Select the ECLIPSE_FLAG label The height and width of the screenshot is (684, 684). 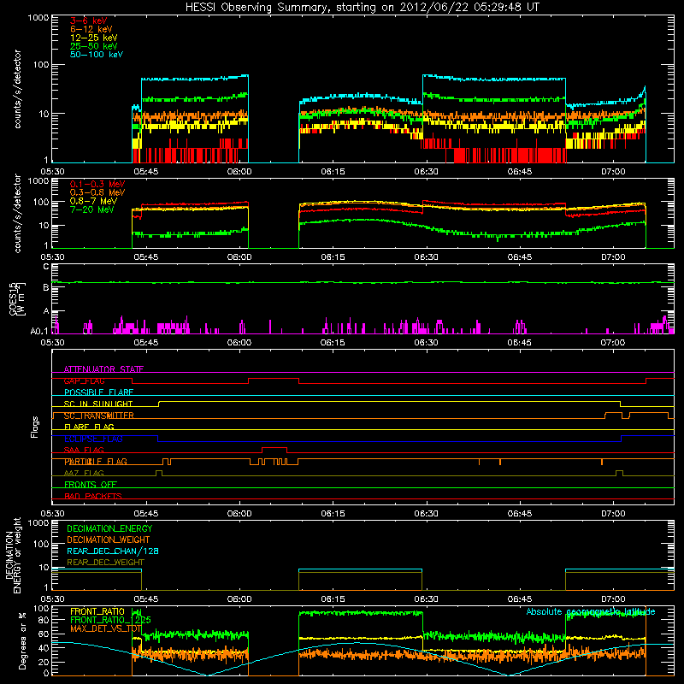(93, 439)
